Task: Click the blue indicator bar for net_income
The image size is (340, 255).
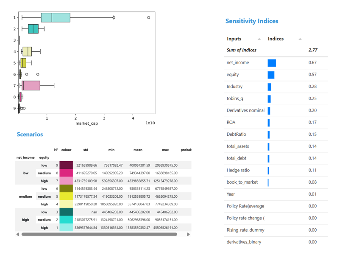Action: point(271,62)
